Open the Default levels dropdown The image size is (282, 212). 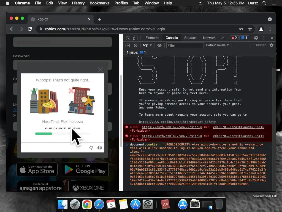click(217, 45)
